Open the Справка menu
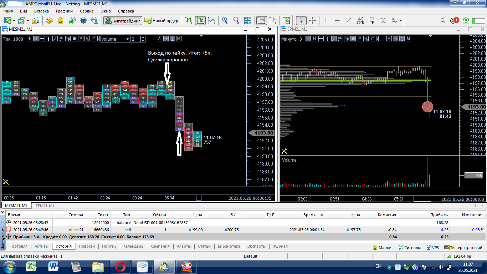The height and width of the screenshot is (274, 487). pos(126,11)
